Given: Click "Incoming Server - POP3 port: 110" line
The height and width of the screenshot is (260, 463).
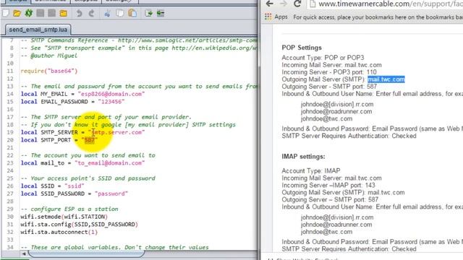Looking at the screenshot, I should (x=329, y=72).
